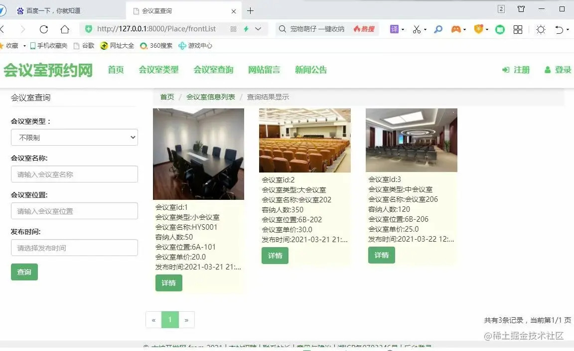
Task: Click the 会议室206 room photo
Action: tap(412, 140)
